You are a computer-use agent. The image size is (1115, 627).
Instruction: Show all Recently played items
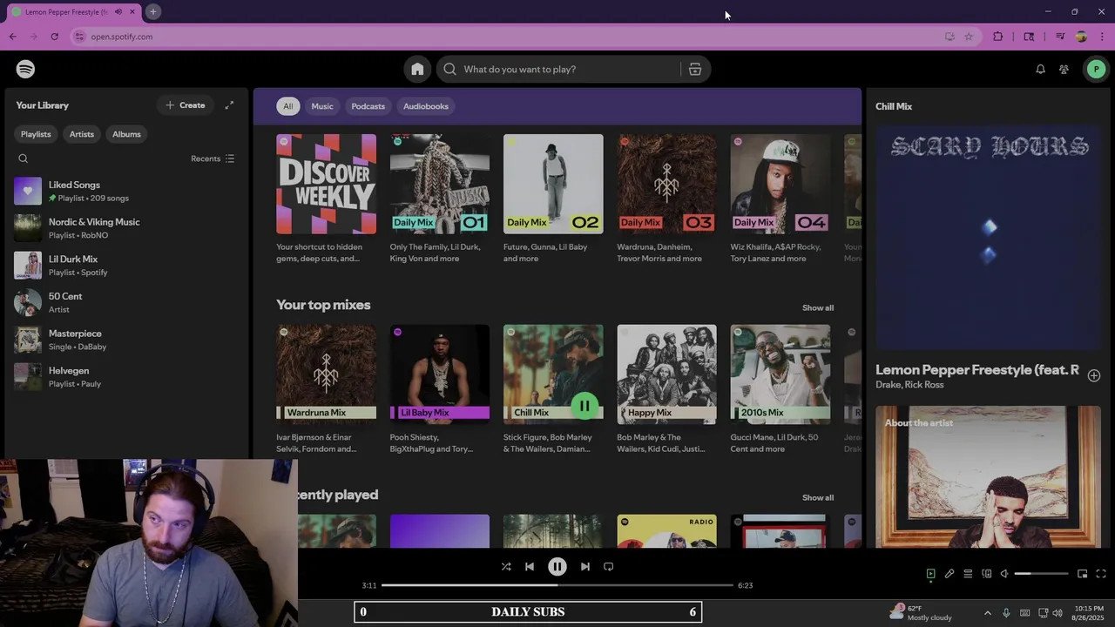[818, 497]
